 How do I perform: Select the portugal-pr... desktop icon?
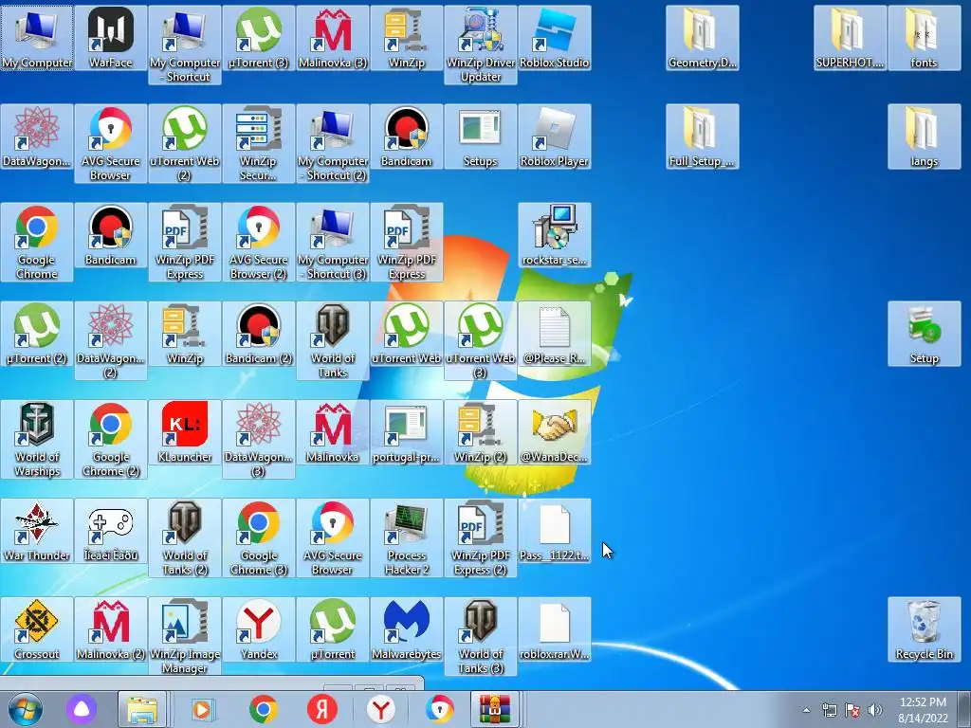(x=406, y=431)
